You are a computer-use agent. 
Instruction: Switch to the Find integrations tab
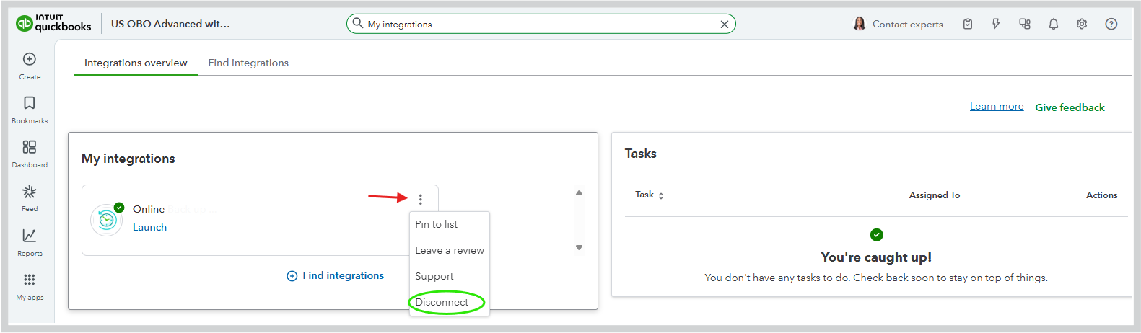point(248,63)
